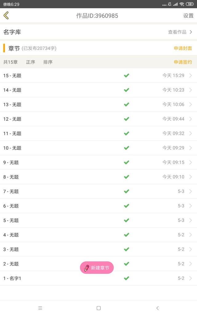This screenshot has height=316, width=197.
Task: Tap green checkmark on chapter 15
Action: 126,76
